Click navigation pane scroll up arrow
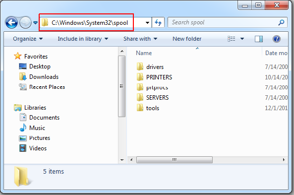Screen dimensions: 294x195 [x=122, y=51]
